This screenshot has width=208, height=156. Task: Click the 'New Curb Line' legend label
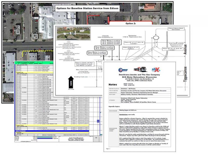pos(82,69)
